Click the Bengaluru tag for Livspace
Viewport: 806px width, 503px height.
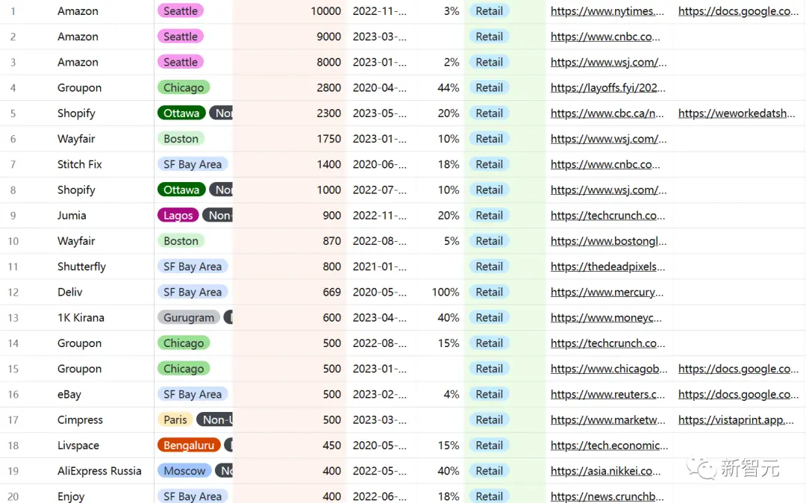point(189,445)
